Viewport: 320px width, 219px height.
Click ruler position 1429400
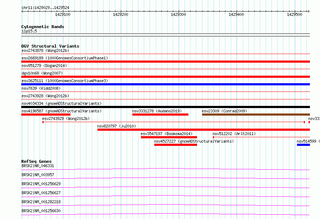click(x=236, y=14)
